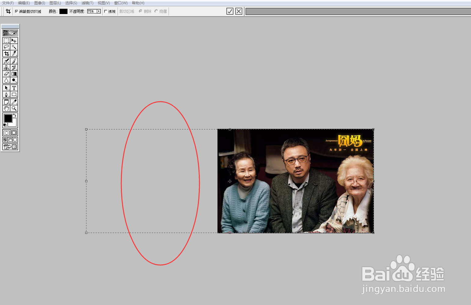Select the Paintbrush tool
The height and width of the screenshot is (305, 471).
[x=14, y=61]
